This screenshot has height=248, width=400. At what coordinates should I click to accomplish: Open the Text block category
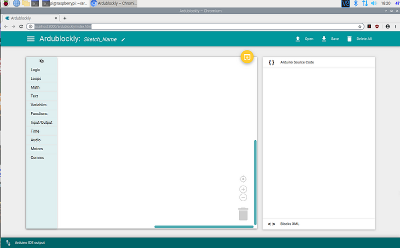coord(41,96)
